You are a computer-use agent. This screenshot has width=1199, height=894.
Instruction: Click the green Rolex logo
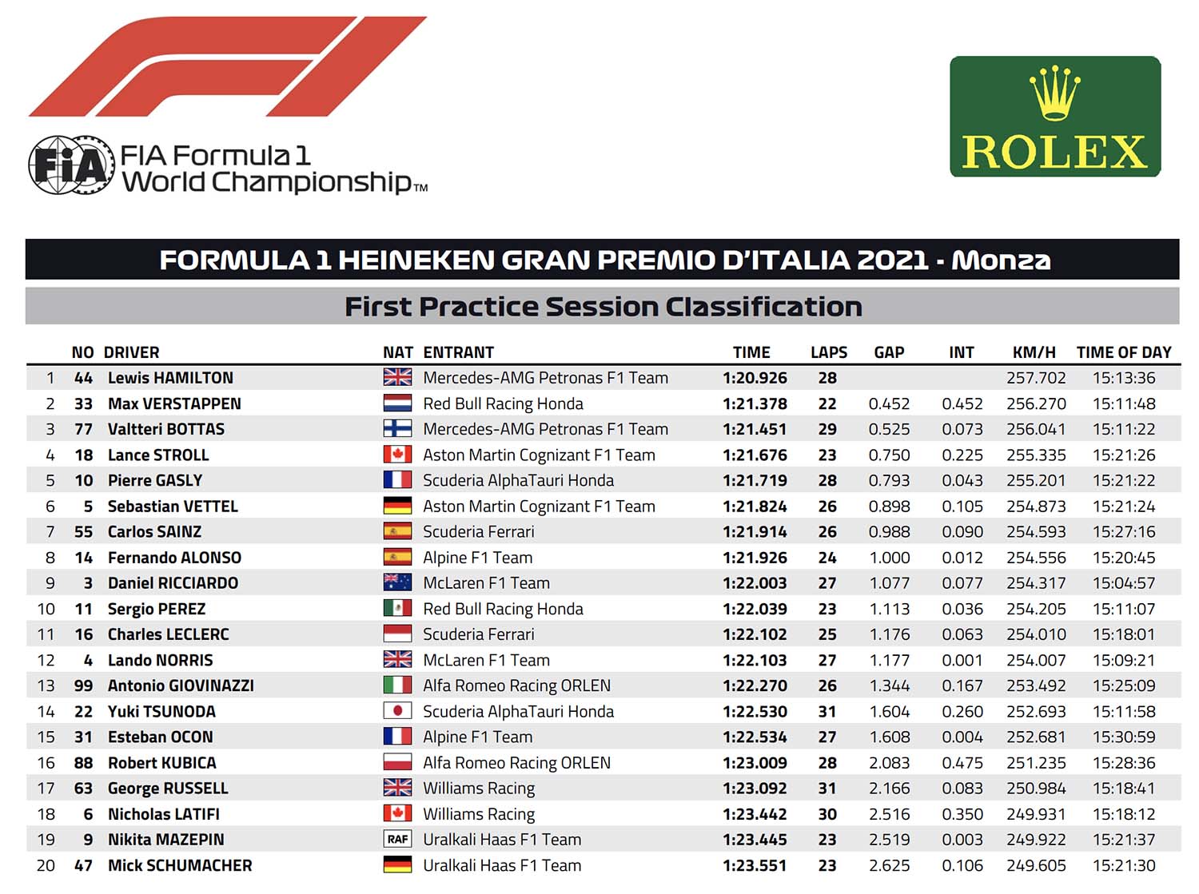click(1054, 117)
